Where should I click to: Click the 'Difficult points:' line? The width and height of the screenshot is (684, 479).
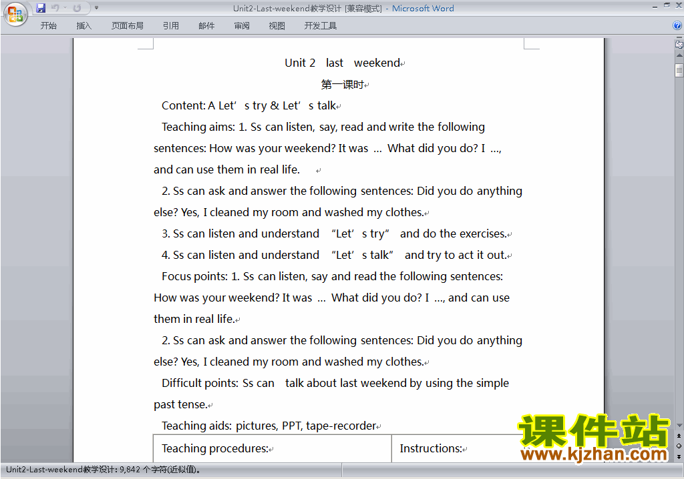335,383
